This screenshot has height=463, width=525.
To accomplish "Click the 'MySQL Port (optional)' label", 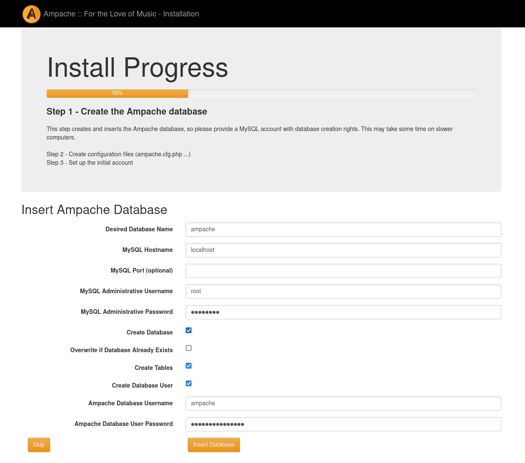I will [141, 270].
